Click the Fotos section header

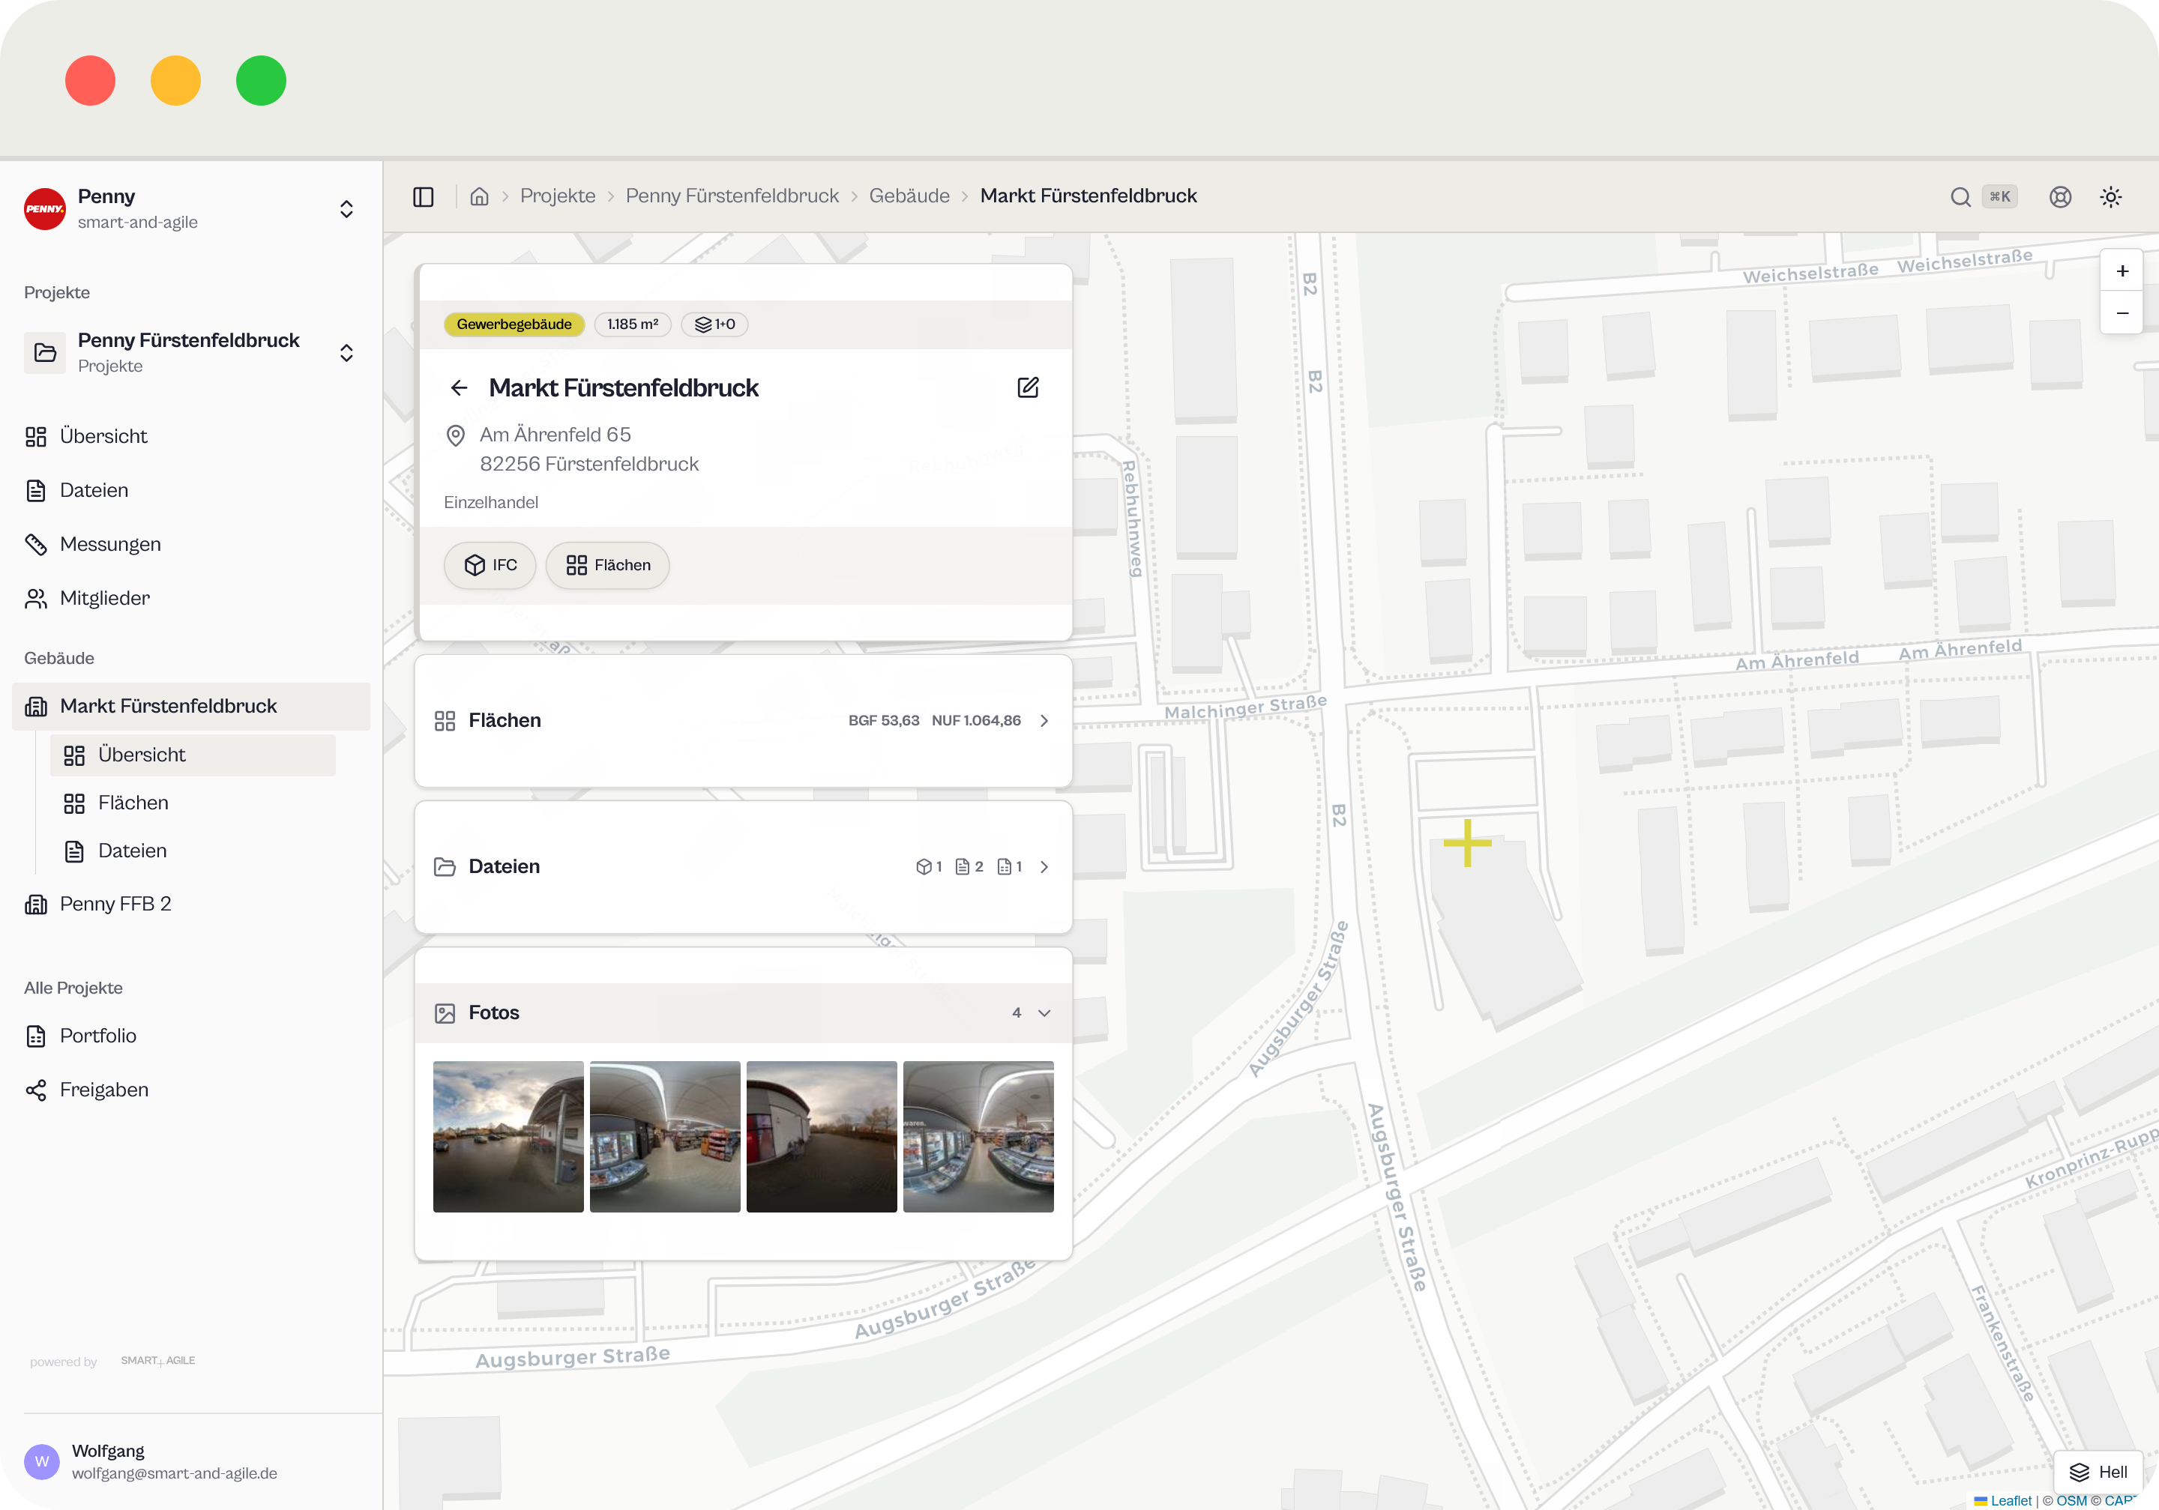(x=743, y=1012)
